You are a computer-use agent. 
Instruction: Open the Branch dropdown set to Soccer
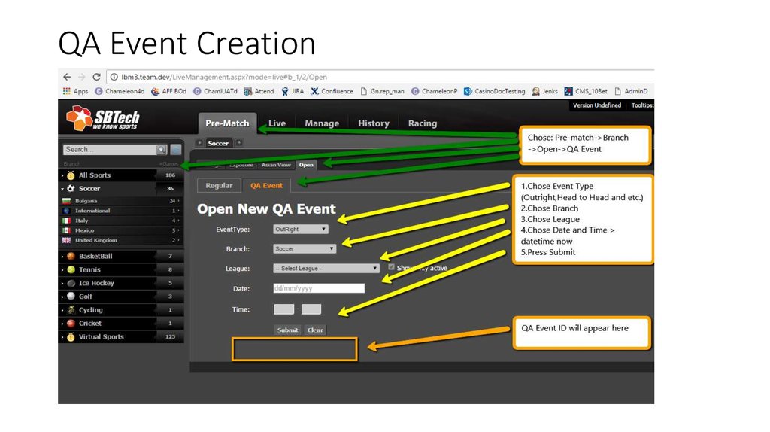coord(305,248)
